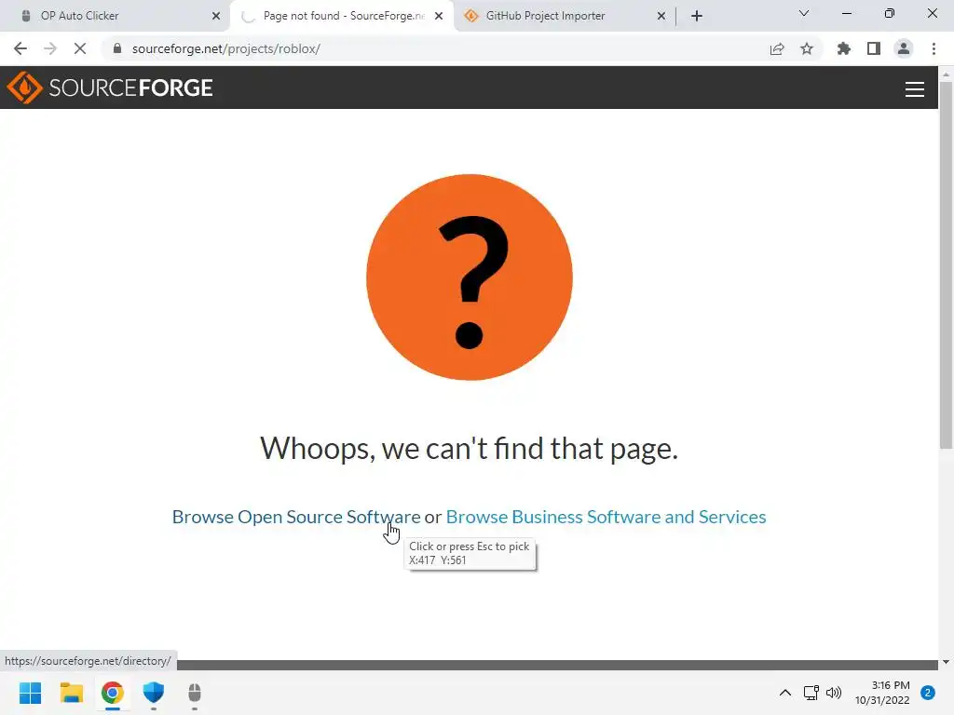Open File Explorer from taskbar
The width and height of the screenshot is (954, 715).
click(71, 693)
